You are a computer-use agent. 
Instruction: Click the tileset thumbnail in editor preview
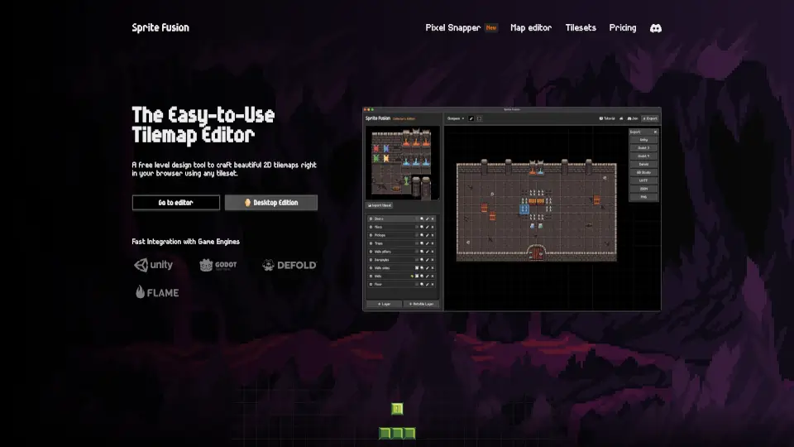pyautogui.click(x=402, y=163)
